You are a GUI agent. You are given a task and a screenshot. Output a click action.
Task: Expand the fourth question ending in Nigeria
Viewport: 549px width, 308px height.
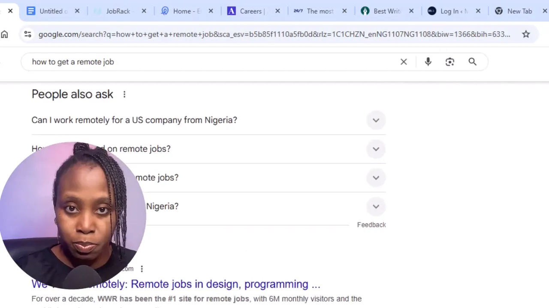[x=376, y=206]
